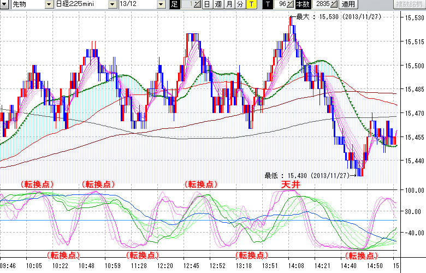This screenshot has height=273, width=426.
Task: Toggle the yellow T tick chart button
Action: coord(251,4)
